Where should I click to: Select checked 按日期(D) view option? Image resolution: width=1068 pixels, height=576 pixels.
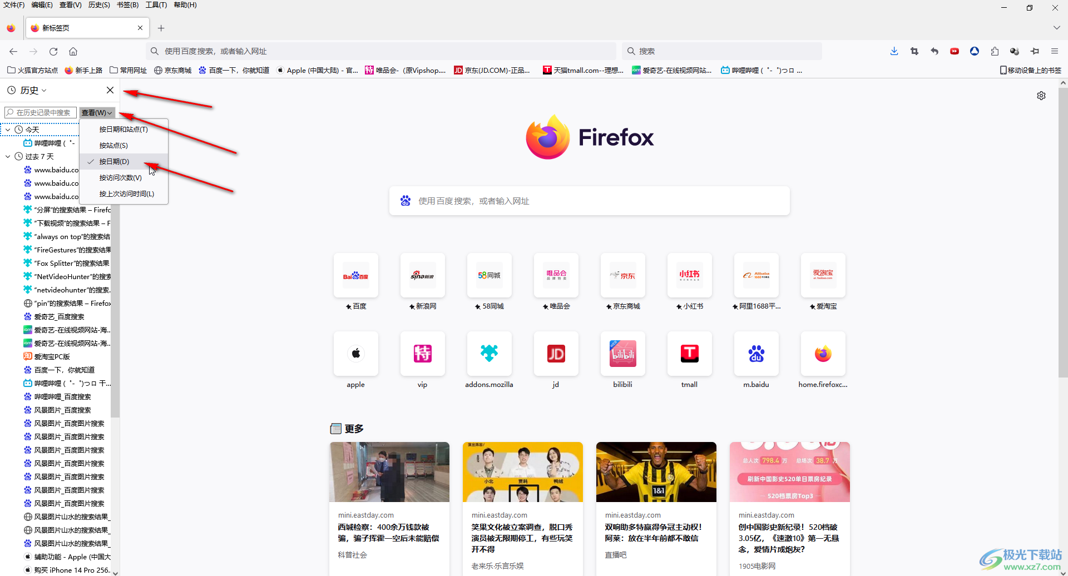pos(123,161)
